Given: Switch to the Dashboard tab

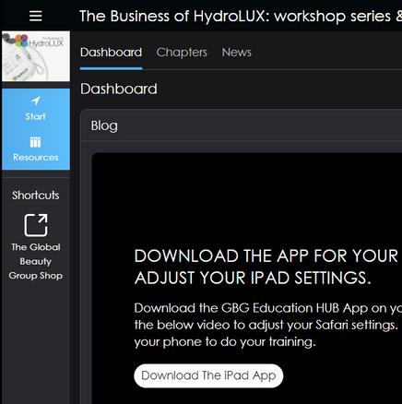Looking at the screenshot, I should click(111, 53).
